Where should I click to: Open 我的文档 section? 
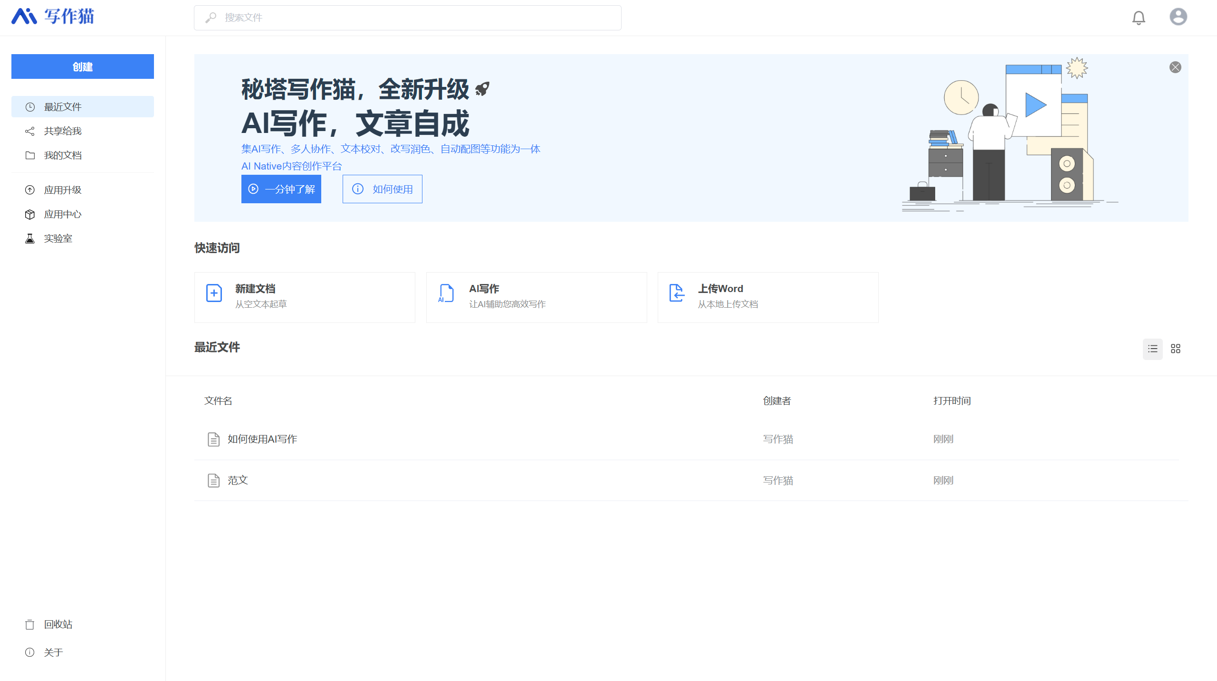click(62, 155)
